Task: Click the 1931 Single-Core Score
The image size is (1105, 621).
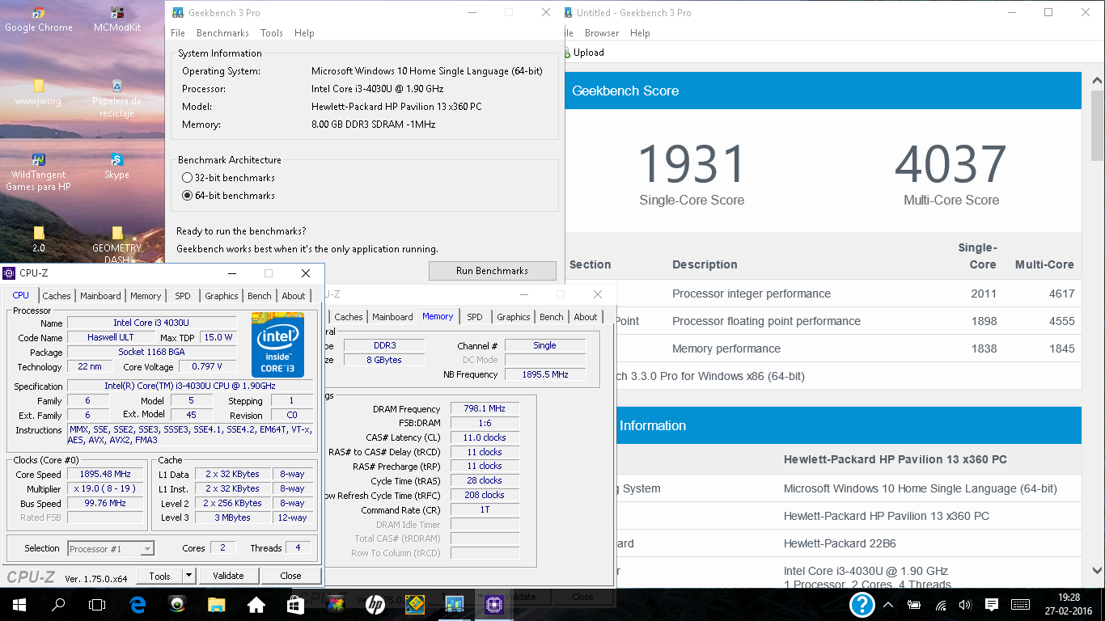Action: click(692, 164)
